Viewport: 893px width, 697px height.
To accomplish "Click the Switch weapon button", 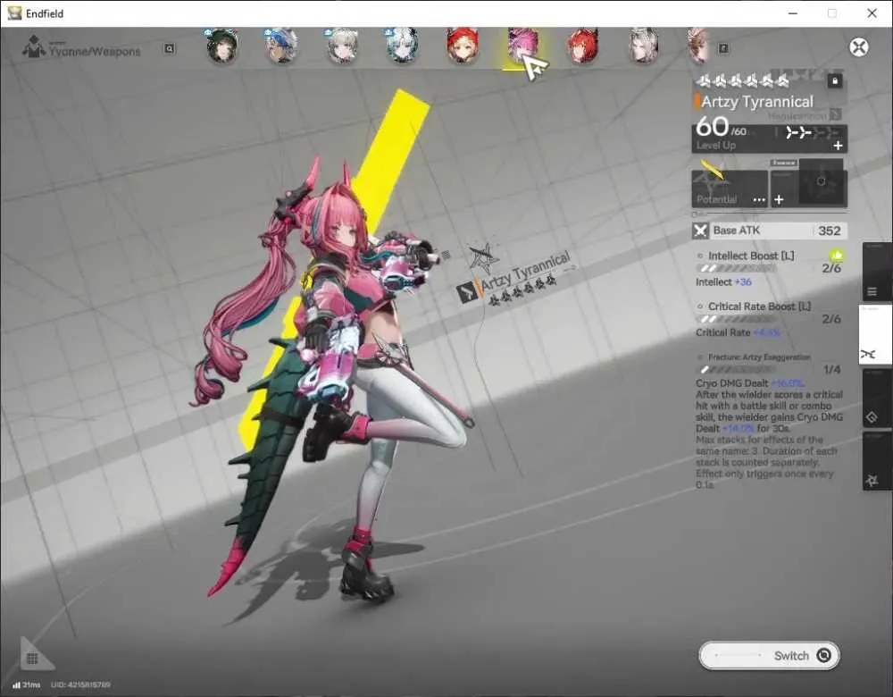I will tap(770, 655).
